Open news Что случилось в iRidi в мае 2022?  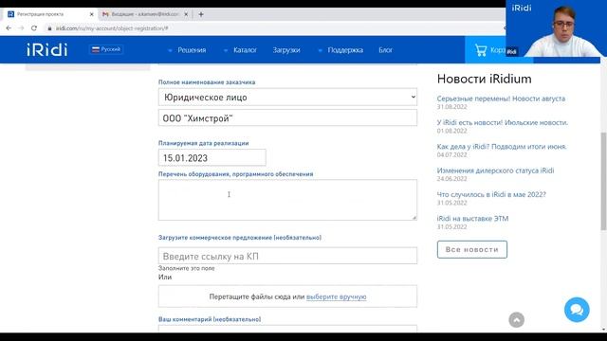pos(491,194)
